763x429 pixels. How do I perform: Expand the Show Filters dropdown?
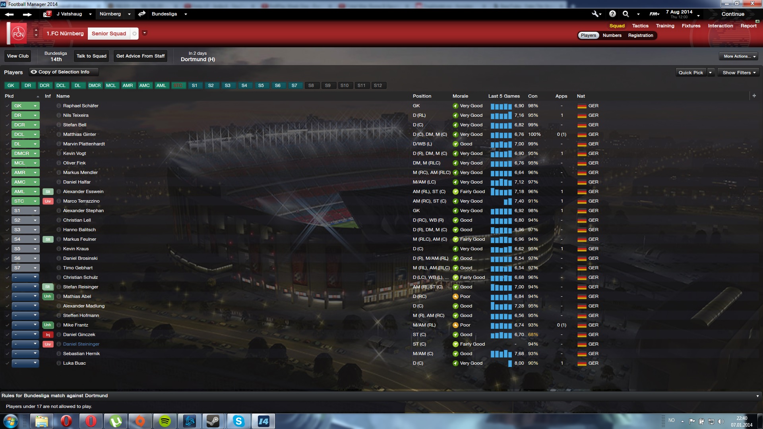[739, 72]
